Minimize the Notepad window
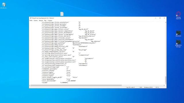This screenshot has width=184, height=103. pyautogui.click(x=156, y=18)
